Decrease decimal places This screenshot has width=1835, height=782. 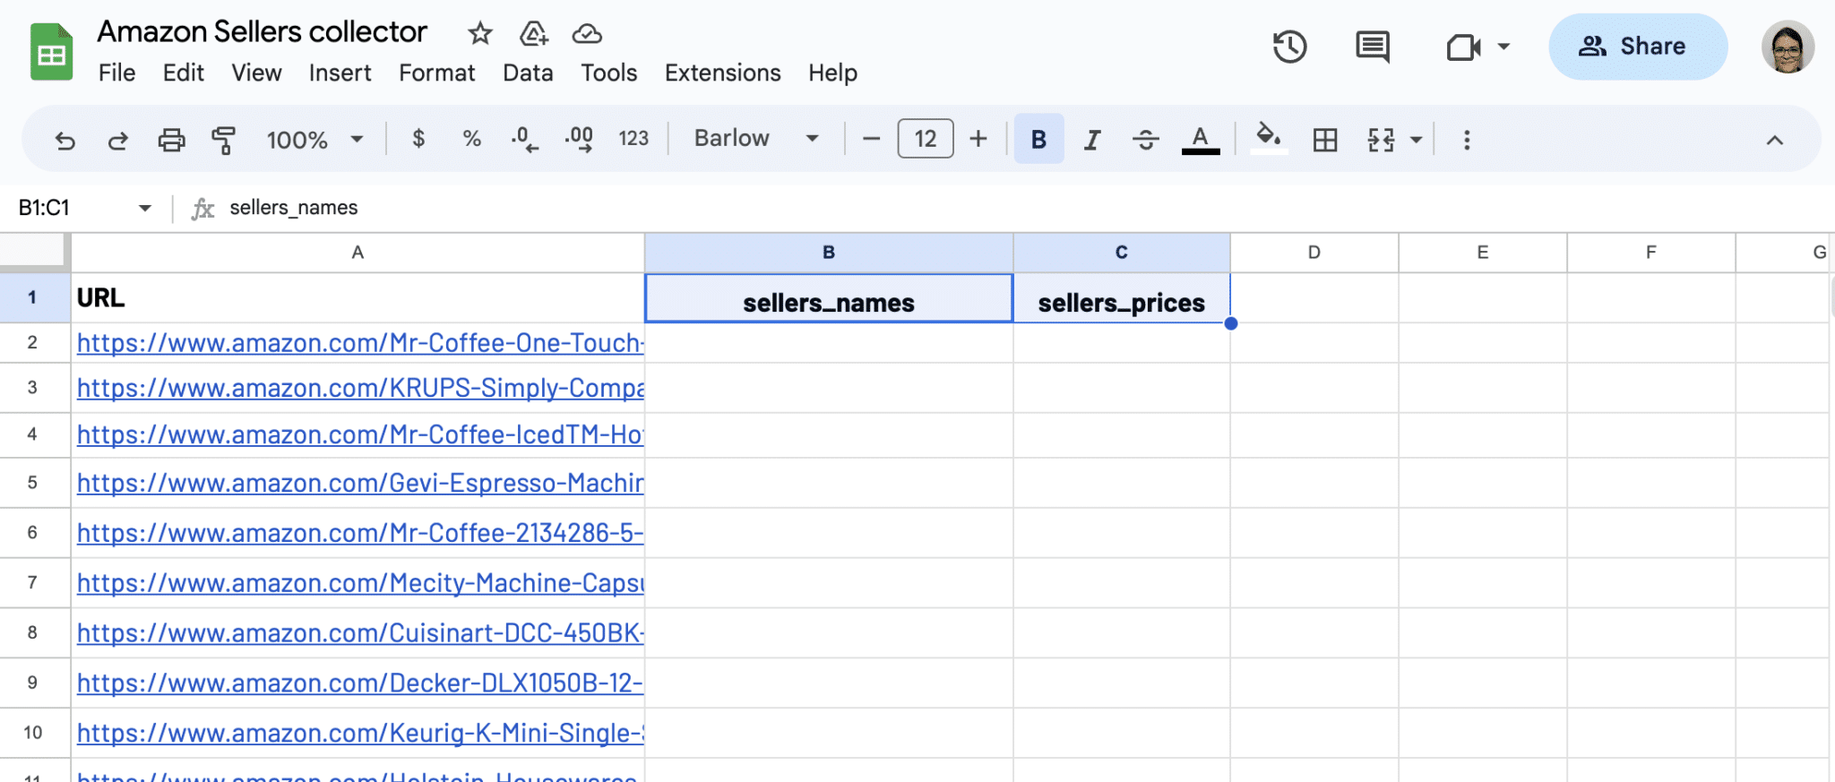pos(525,139)
